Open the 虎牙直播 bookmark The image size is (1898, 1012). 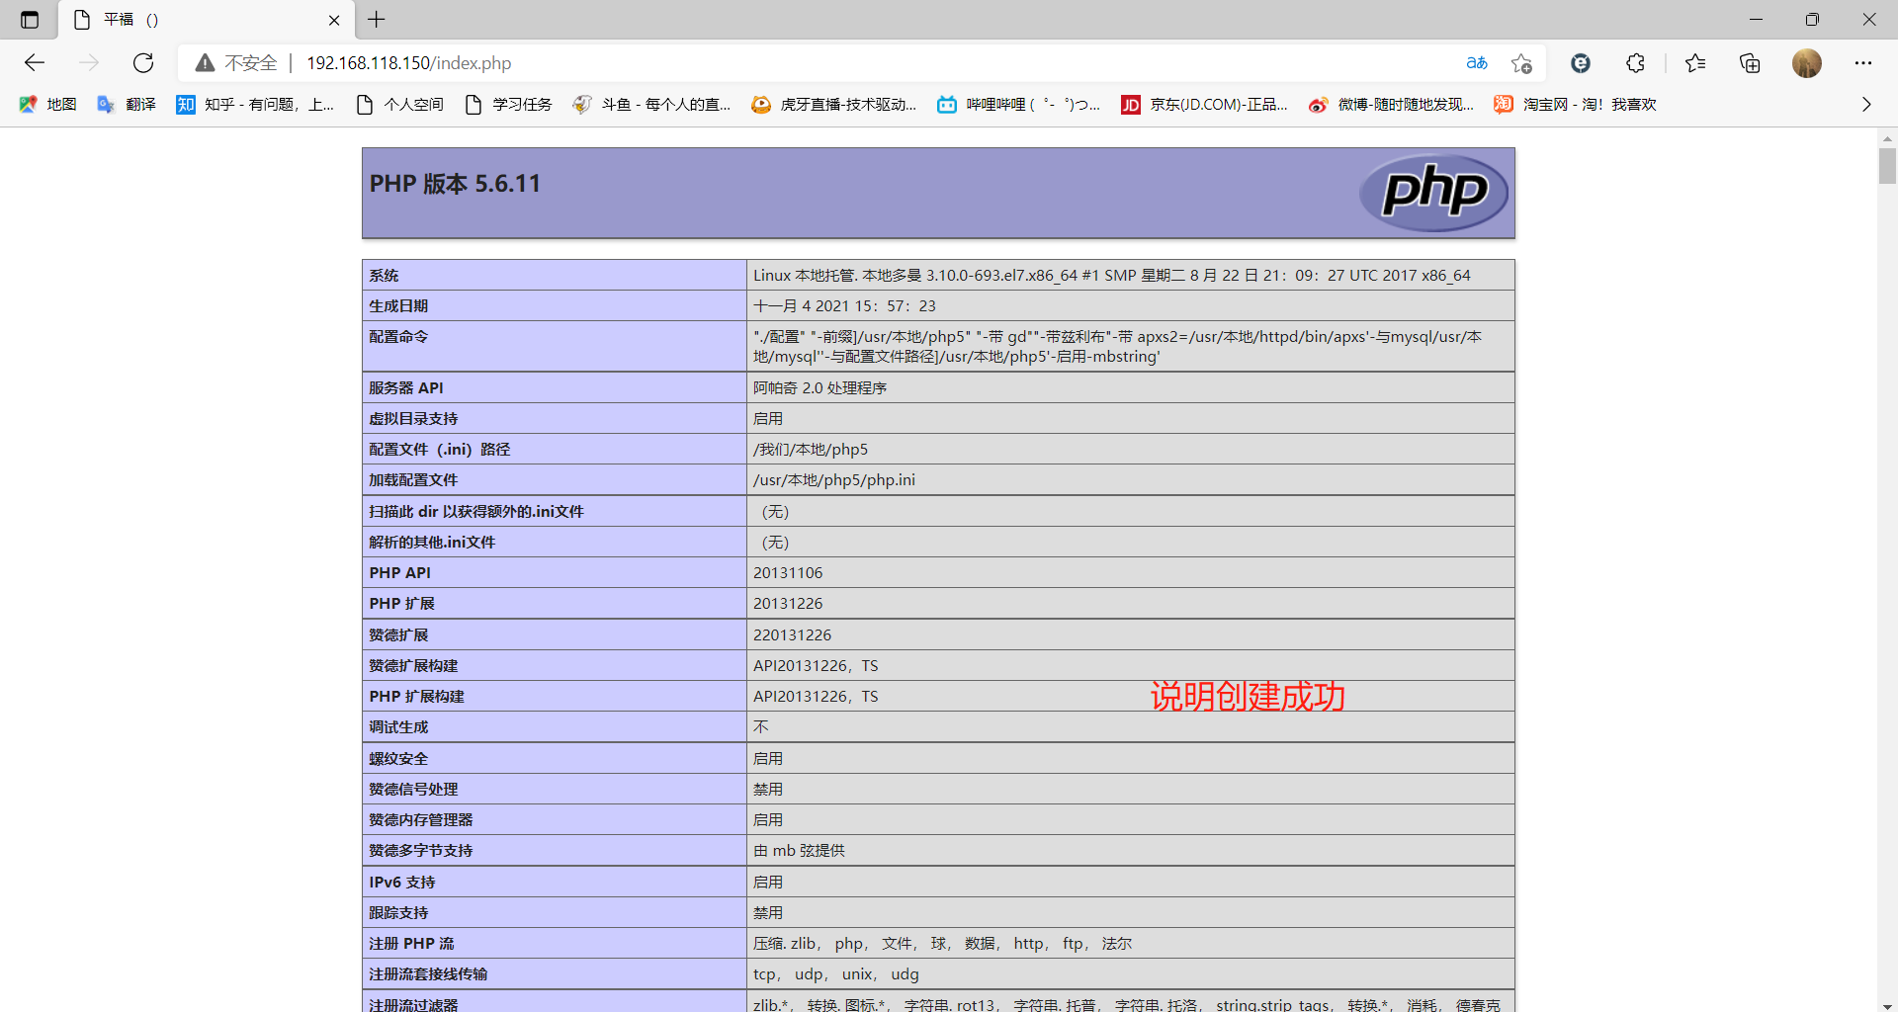pos(834,105)
